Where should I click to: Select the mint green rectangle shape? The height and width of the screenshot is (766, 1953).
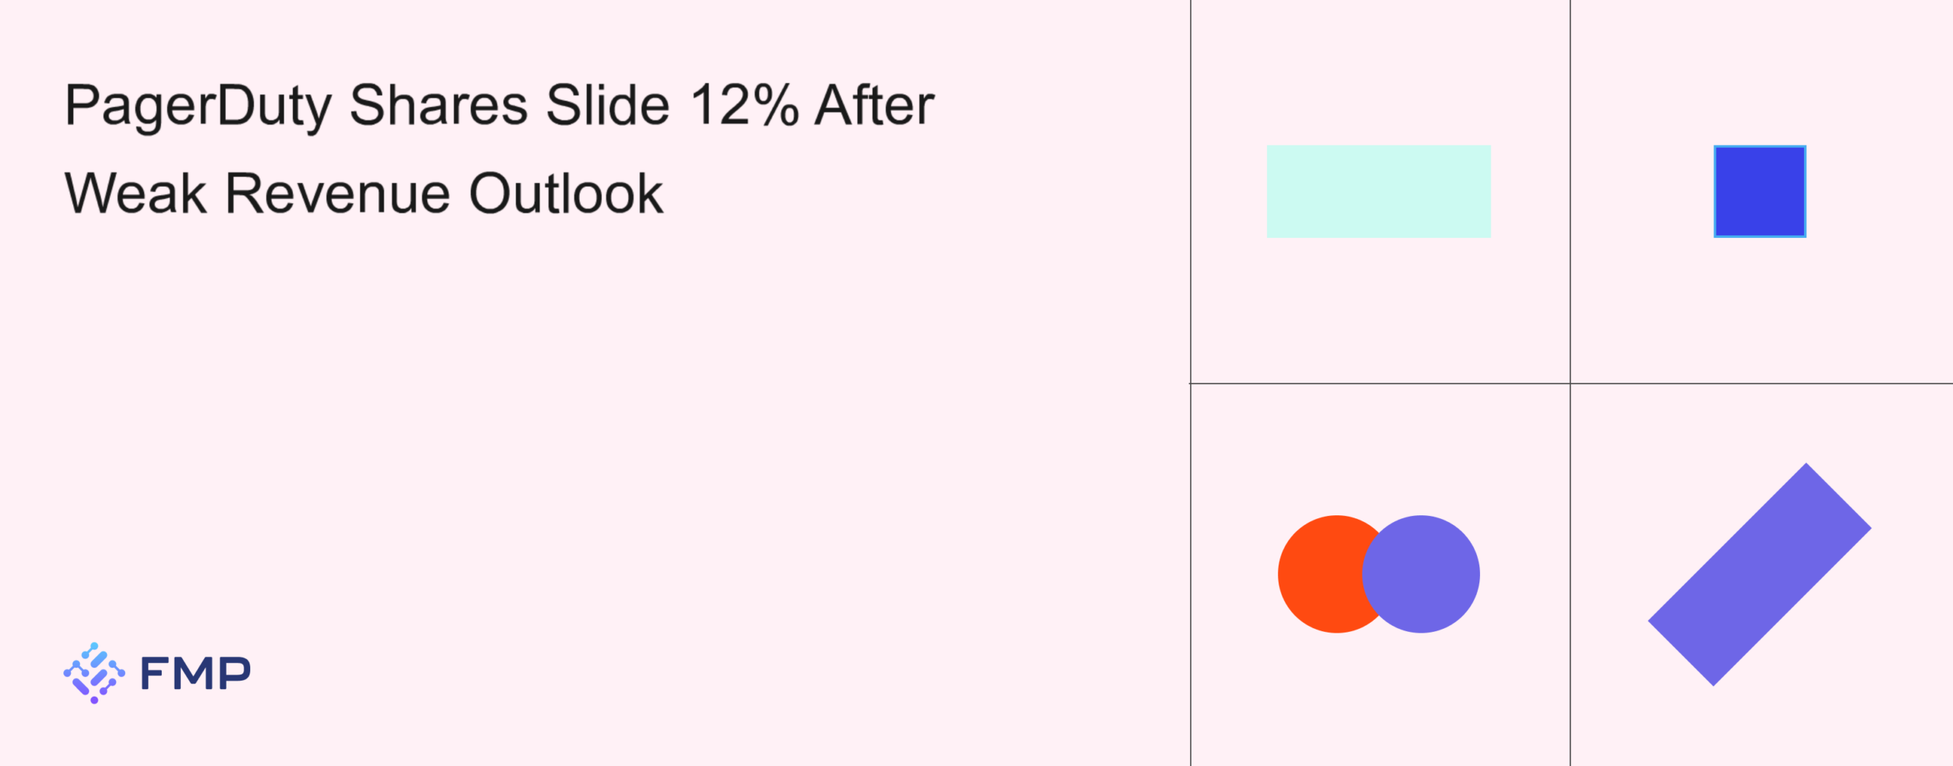click(x=1379, y=191)
